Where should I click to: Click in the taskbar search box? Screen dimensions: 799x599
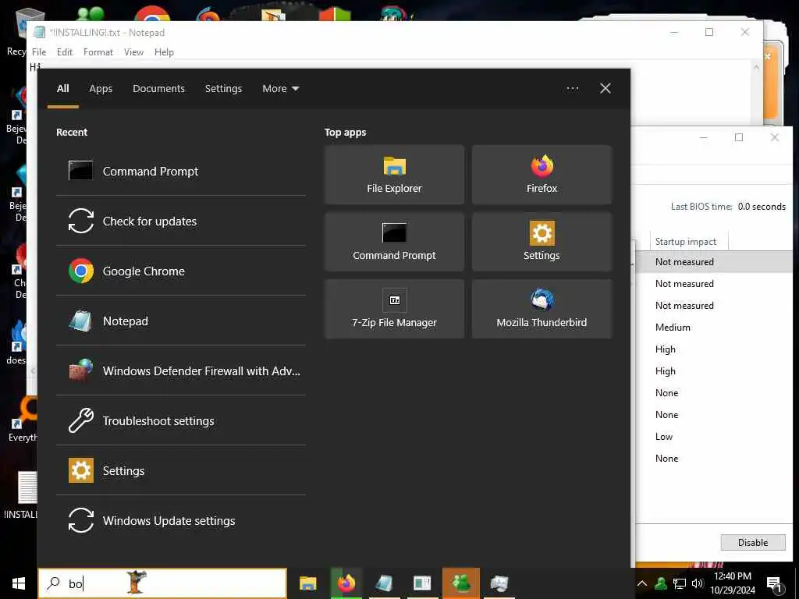point(162,583)
